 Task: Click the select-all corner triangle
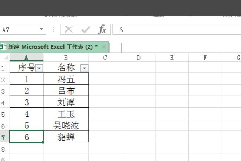tap(6, 57)
